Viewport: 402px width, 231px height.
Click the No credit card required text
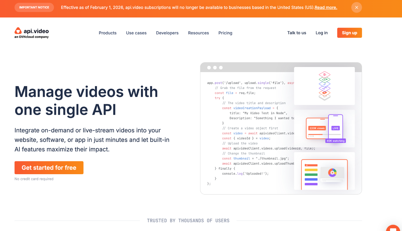coord(34,179)
